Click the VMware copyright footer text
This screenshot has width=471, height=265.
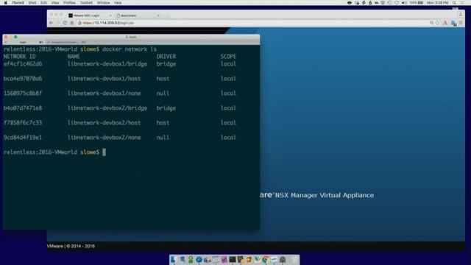click(x=71, y=246)
